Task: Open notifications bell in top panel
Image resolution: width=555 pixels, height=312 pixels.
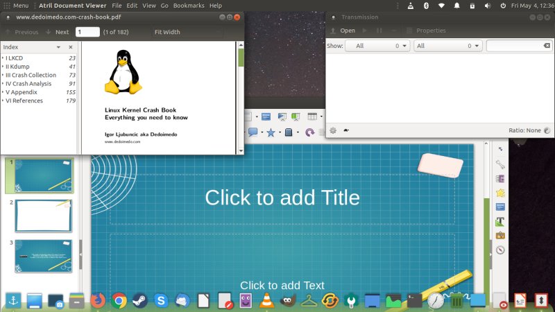Action: (x=456, y=6)
